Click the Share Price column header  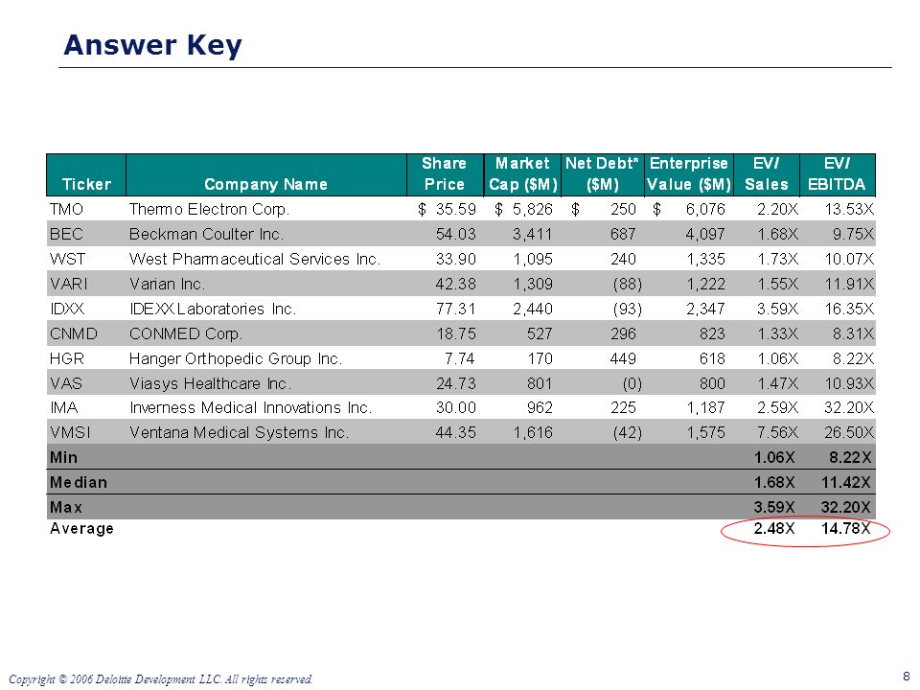(x=444, y=173)
